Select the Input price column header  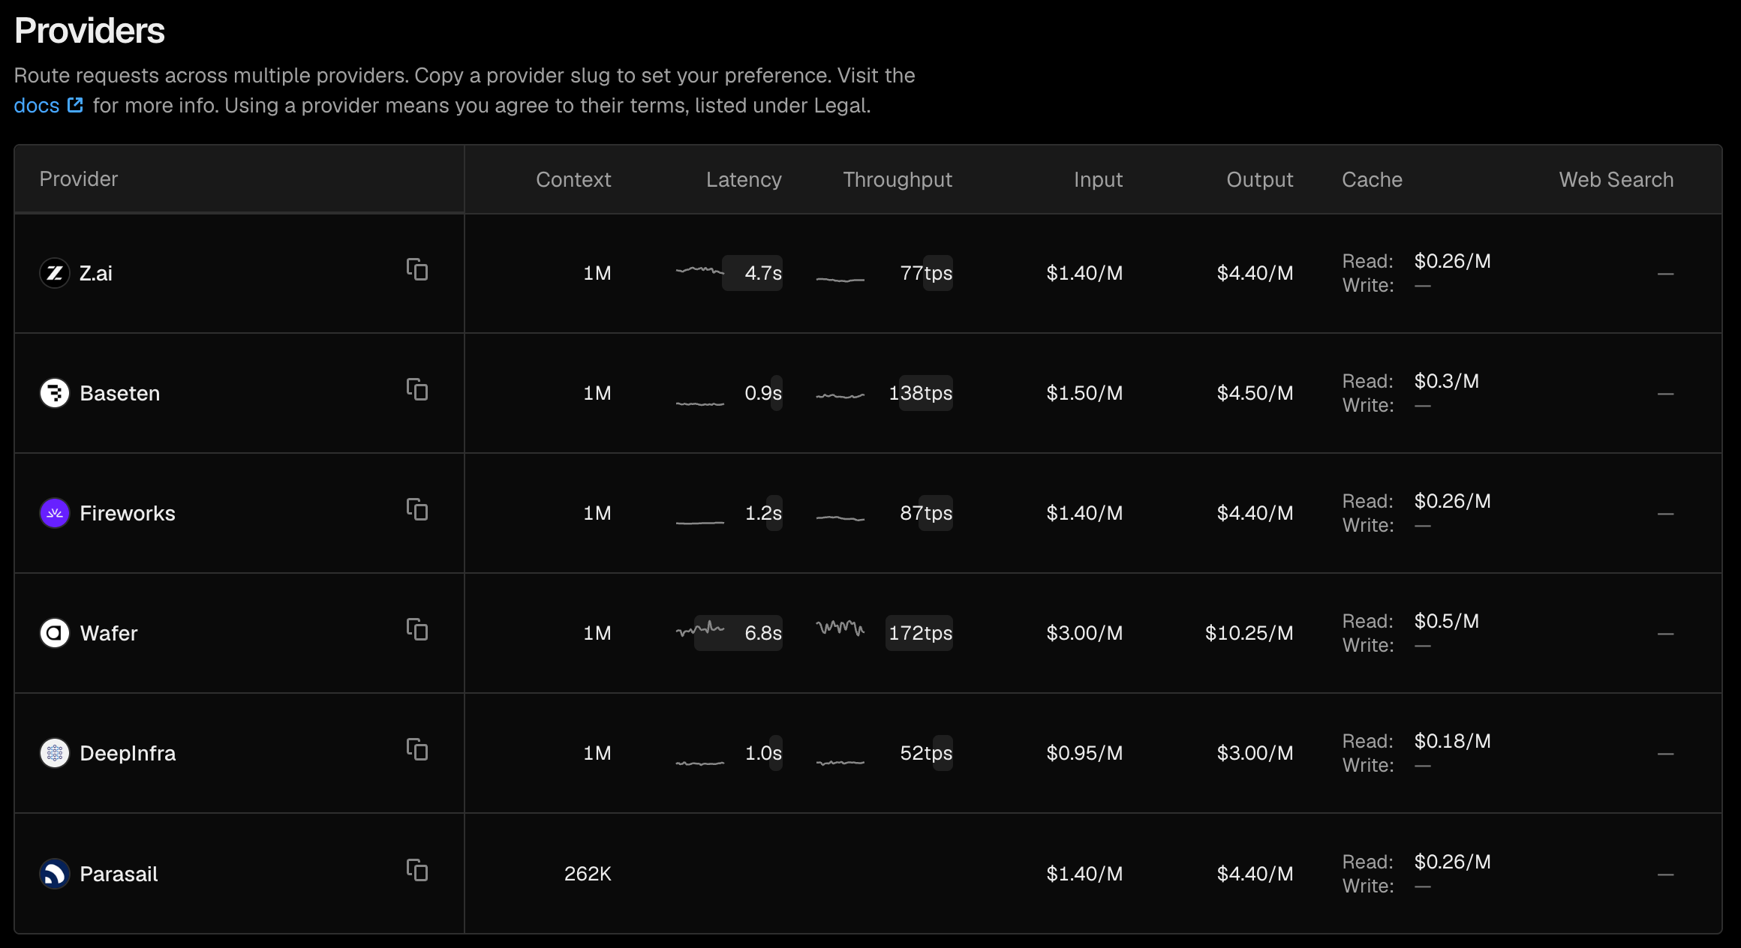click(1098, 179)
